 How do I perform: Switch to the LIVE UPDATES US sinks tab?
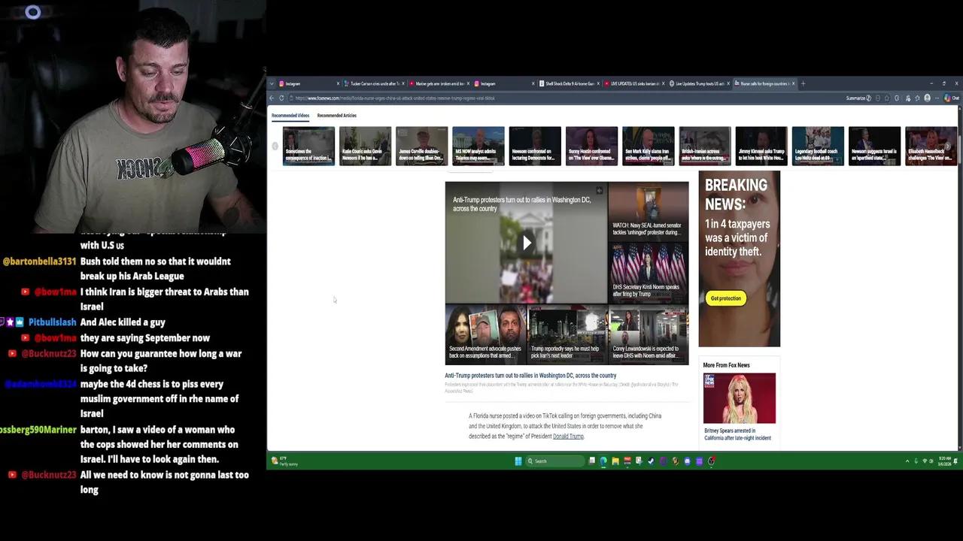click(x=634, y=83)
